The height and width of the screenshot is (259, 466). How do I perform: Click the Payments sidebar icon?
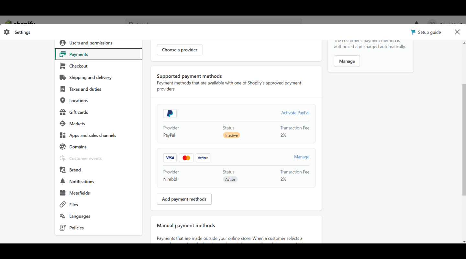point(63,54)
